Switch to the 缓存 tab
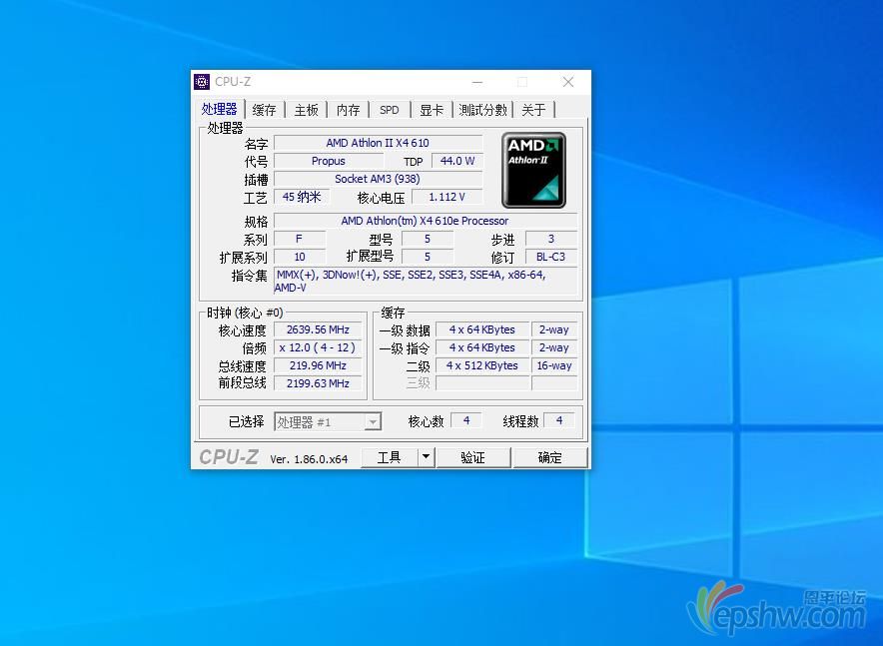The image size is (883, 646). 264,110
